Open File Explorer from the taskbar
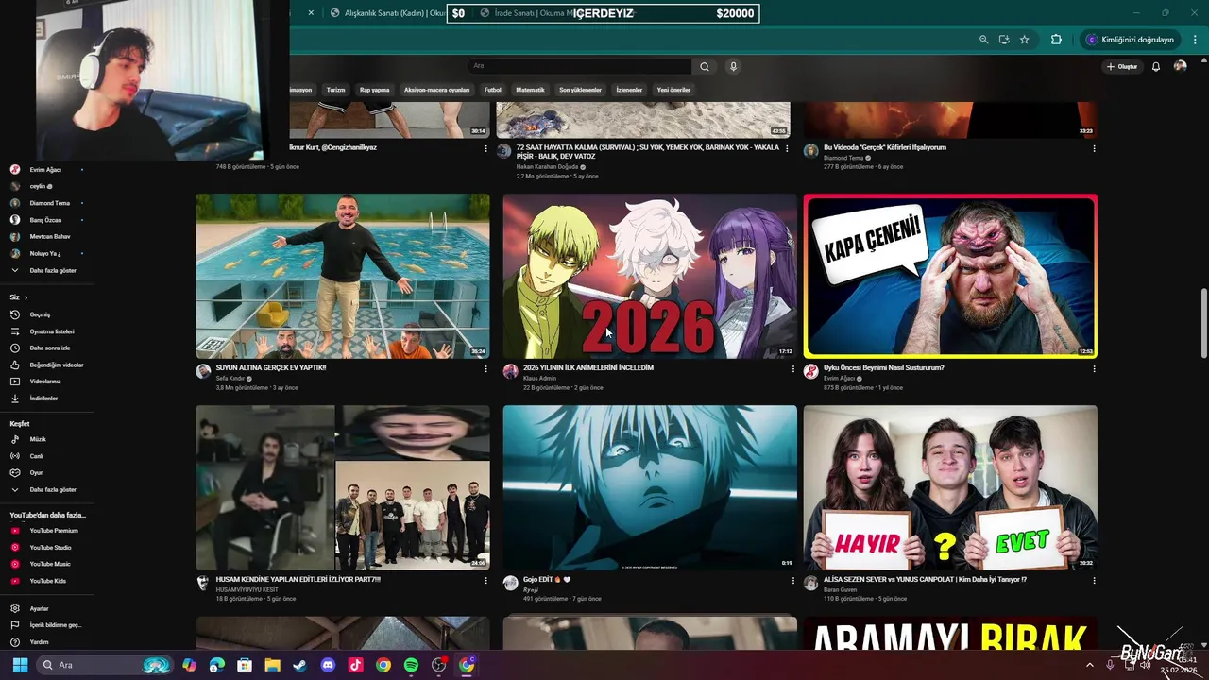Viewport: 1209px width, 680px height. [272, 665]
